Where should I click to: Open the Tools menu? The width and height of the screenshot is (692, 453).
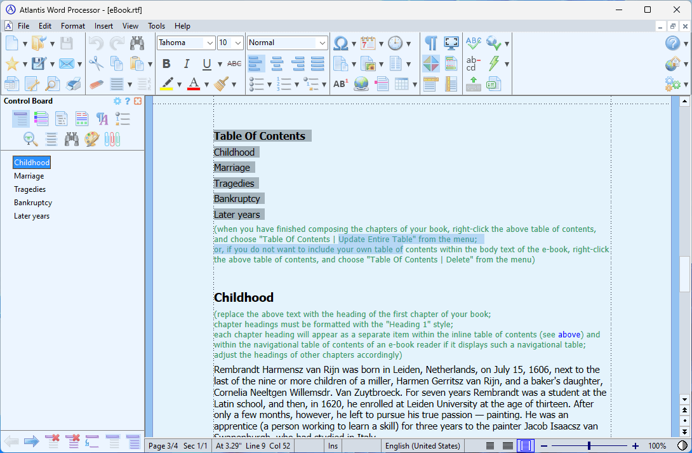coord(156,26)
